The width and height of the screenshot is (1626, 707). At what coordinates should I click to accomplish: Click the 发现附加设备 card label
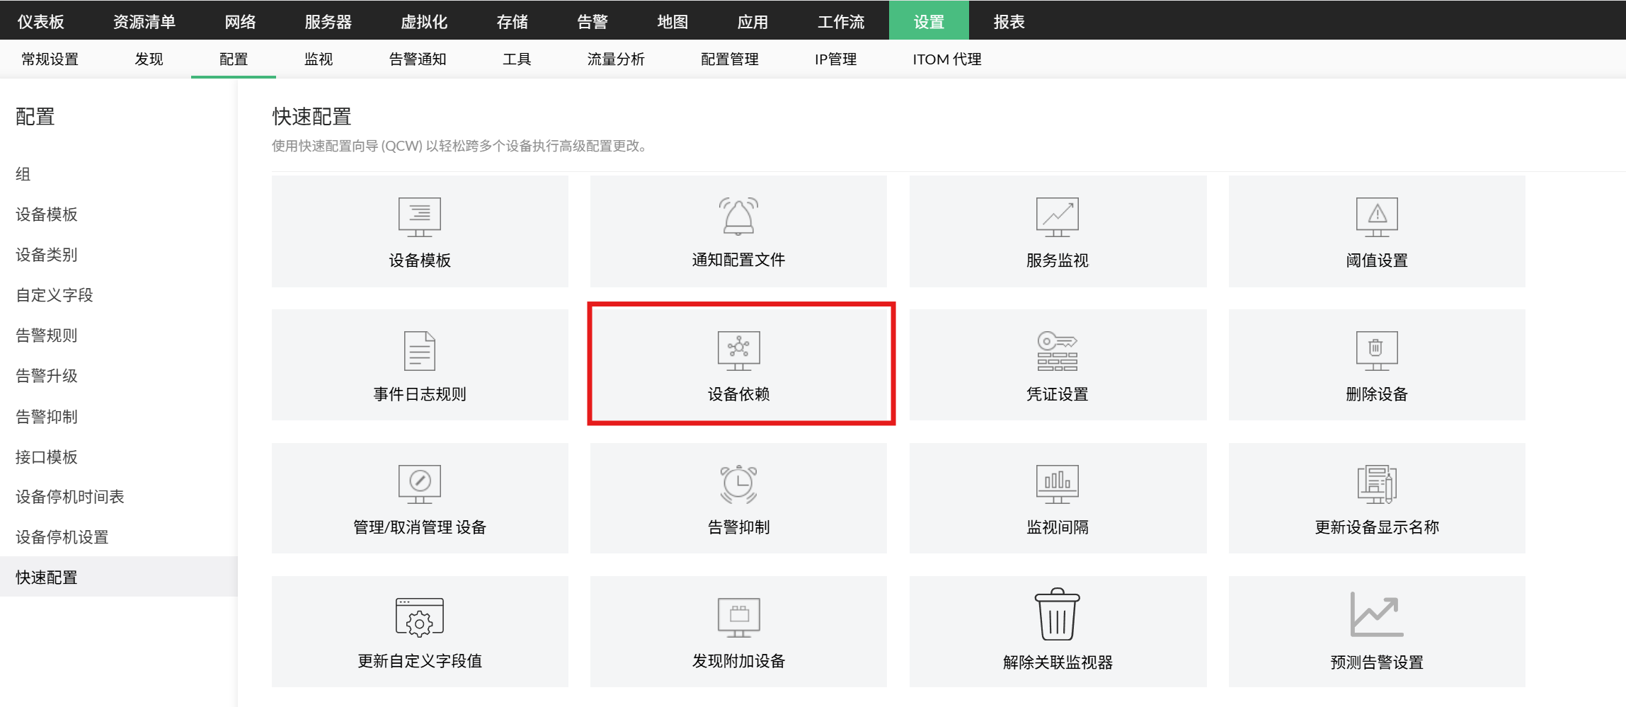point(738,661)
